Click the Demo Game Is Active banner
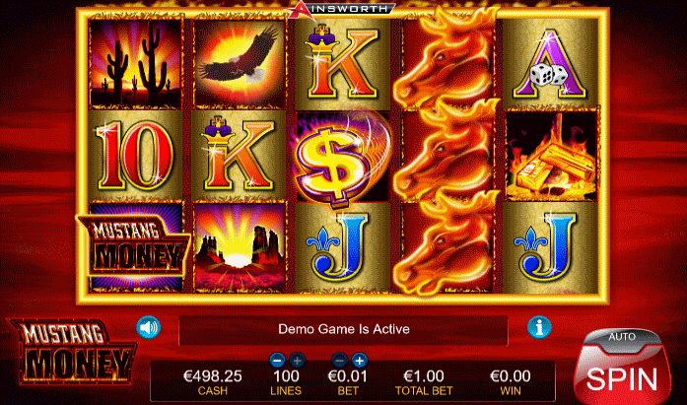The width and height of the screenshot is (687, 405). [x=343, y=330]
